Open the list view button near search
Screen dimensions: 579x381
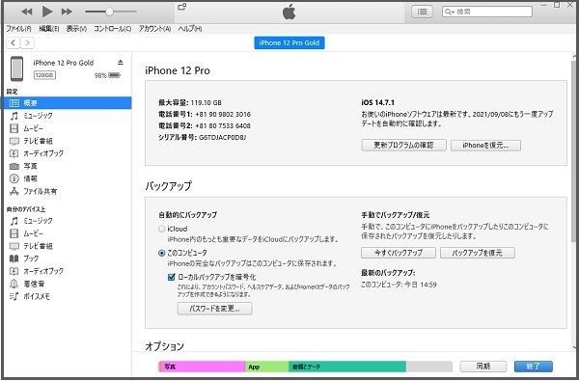click(422, 12)
